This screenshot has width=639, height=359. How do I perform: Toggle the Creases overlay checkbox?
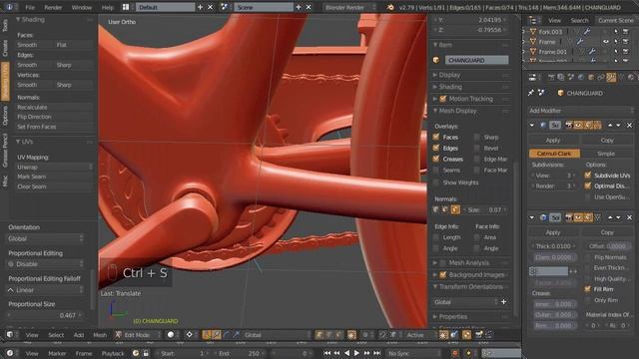click(x=436, y=159)
